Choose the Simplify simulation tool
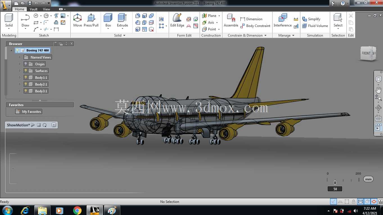Screen dimensions: 383x215 [311, 19]
